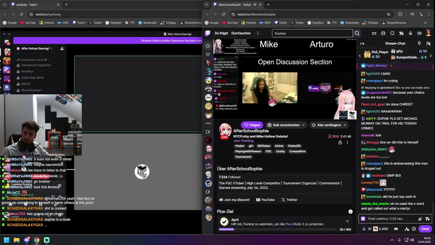The height and width of the screenshot is (245, 435).
Task: Click the add member icon in After School Gaming header
Action: click(x=62, y=49)
